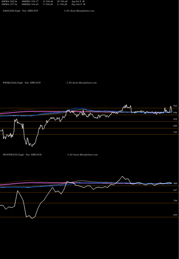Click the DAILY(250) Eagle View ERFLNCD title
The height and width of the screenshot is (259, 179).
coord(20,11)
